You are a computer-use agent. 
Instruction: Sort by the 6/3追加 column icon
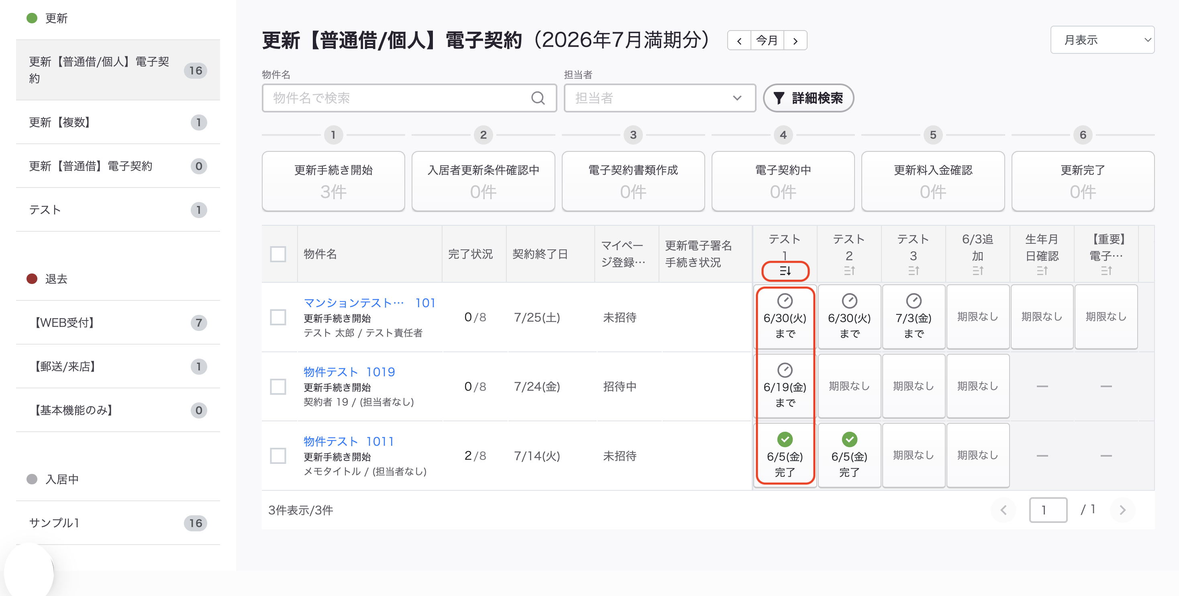point(978,271)
